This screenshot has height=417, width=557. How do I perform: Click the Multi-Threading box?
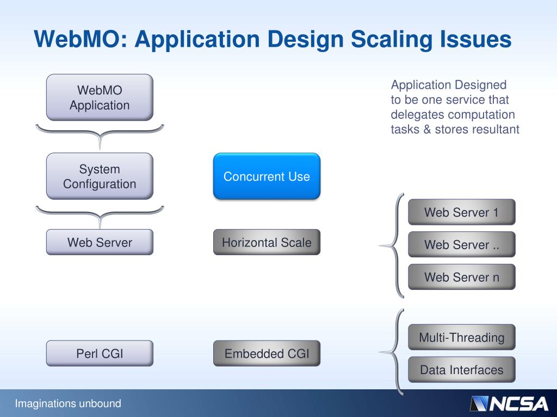(461, 337)
